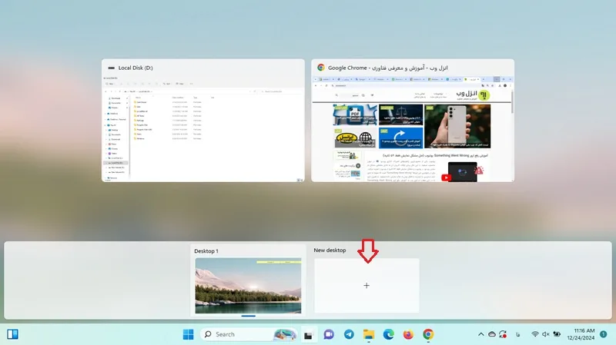This screenshot has width=616, height=345.
Task: Click the Desktop 1 label
Action: click(206, 251)
